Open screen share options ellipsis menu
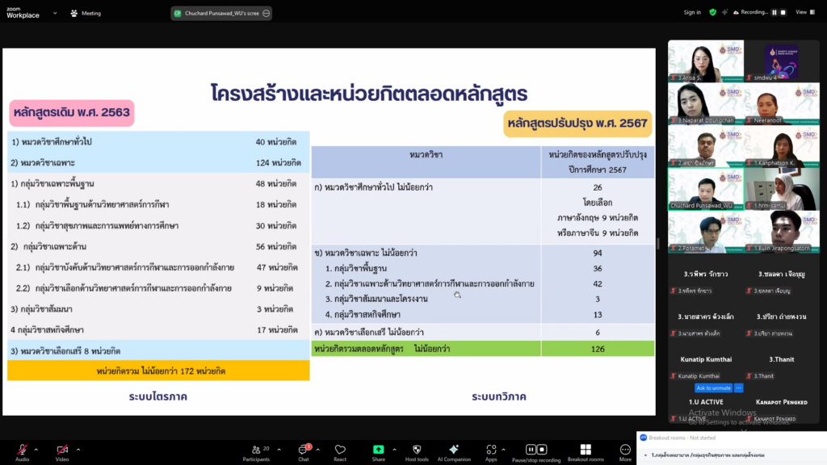Image resolution: width=827 pixels, height=465 pixels. point(267,13)
